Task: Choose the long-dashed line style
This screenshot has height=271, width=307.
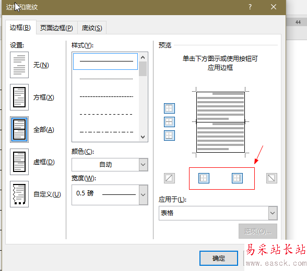Action: click(106, 114)
